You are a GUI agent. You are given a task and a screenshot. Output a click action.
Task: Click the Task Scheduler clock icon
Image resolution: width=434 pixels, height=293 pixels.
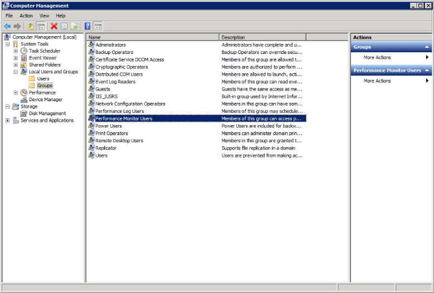[x=24, y=51]
